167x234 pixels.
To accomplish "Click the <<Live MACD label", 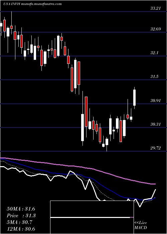I will 141,225.
